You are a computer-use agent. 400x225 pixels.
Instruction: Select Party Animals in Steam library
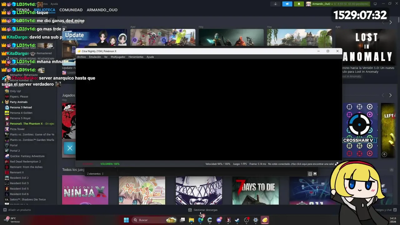pyautogui.click(x=19, y=102)
